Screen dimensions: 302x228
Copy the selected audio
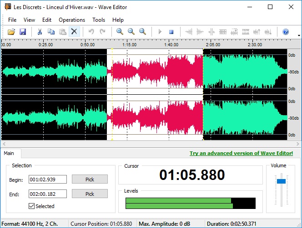click(x=51, y=32)
